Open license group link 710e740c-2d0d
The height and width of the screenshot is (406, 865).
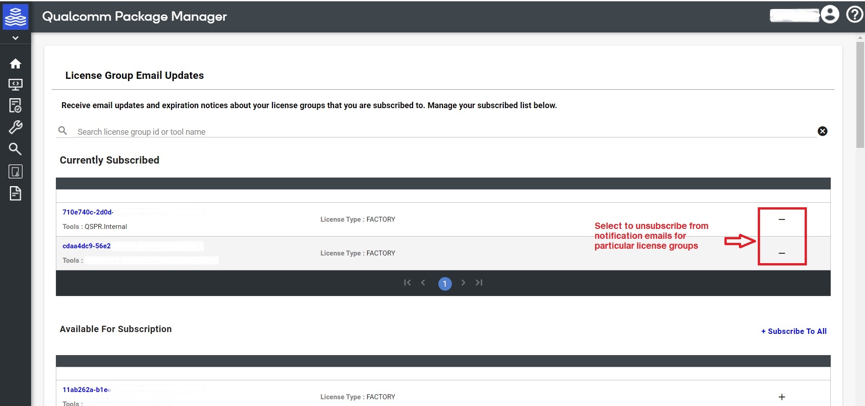(x=87, y=212)
